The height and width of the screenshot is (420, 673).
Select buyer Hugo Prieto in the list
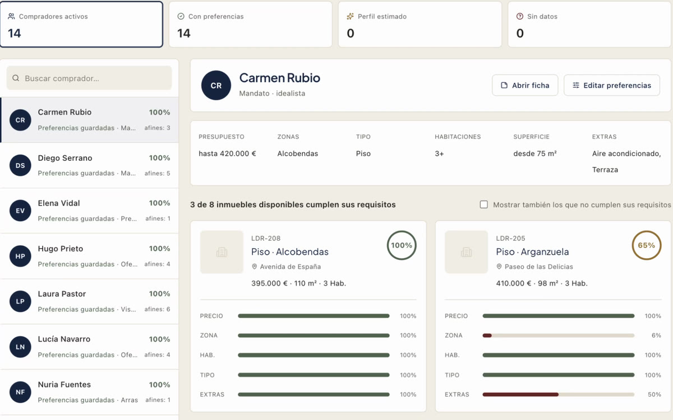90,256
